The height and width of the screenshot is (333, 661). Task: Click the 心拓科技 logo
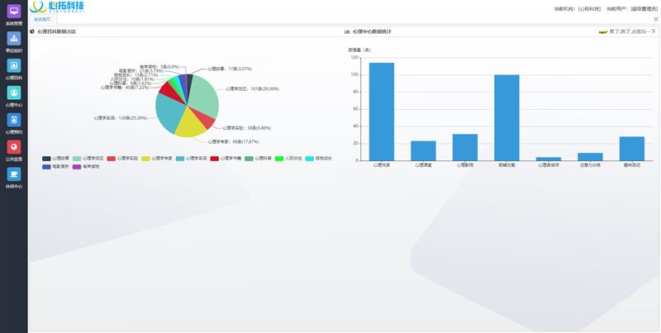coord(63,7)
